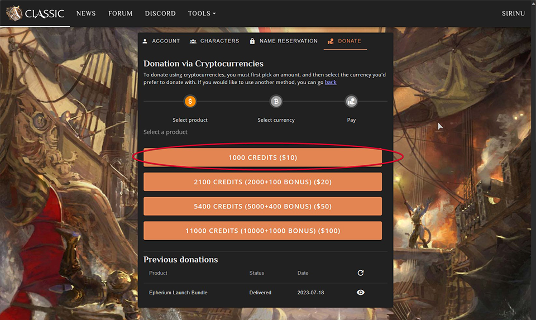Click the Bitcoin Select currency step icon
This screenshot has width=536, height=320.
[x=276, y=102]
